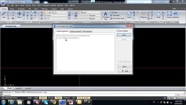Toggle SNAP mode in status bar
The height and width of the screenshot is (105, 186).
click(x=30, y=98)
